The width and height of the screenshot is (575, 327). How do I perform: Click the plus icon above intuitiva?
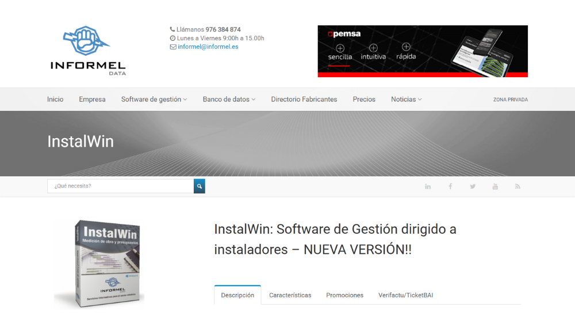(x=373, y=48)
